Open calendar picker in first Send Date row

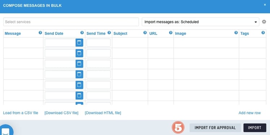tap(79, 43)
